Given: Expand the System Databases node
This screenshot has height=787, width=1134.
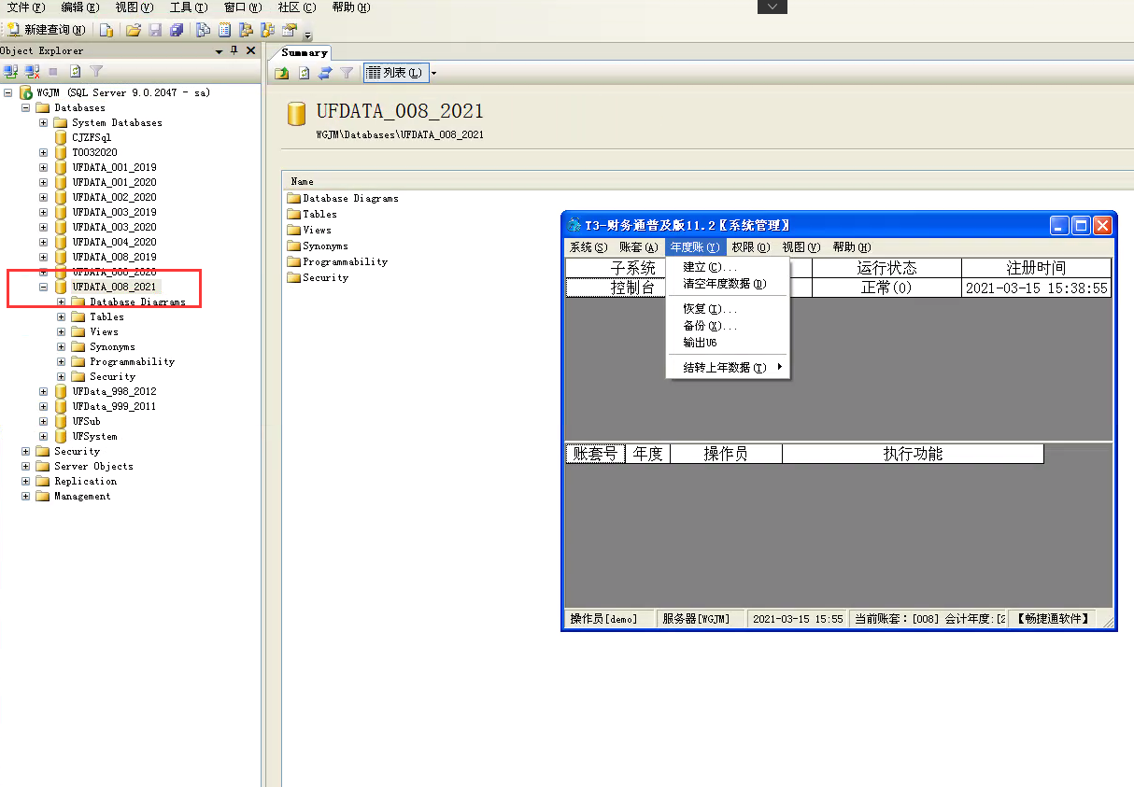Looking at the screenshot, I should 44,123.
